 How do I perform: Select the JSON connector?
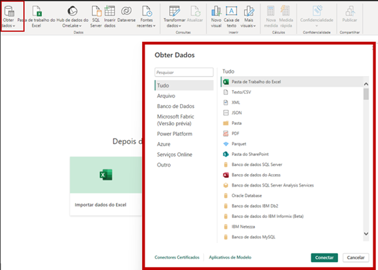click(292, 113)
